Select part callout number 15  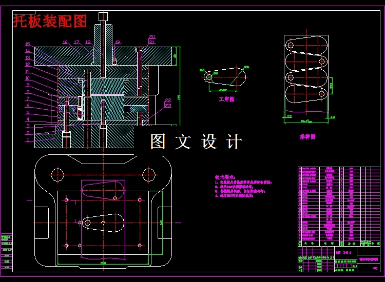tap(28, 44)
